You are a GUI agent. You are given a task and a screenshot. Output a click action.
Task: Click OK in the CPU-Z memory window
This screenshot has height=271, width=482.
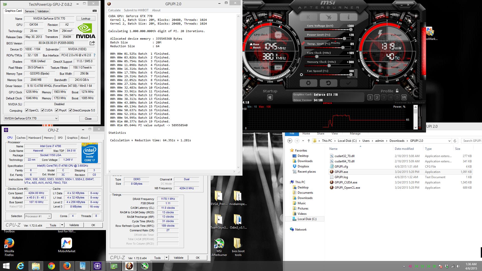click(198, 258)
